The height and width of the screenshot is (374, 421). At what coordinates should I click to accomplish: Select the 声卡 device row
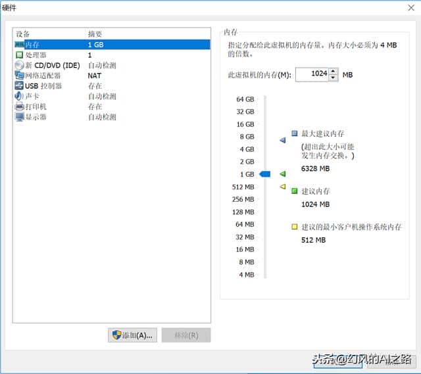(x=112, y=96)
